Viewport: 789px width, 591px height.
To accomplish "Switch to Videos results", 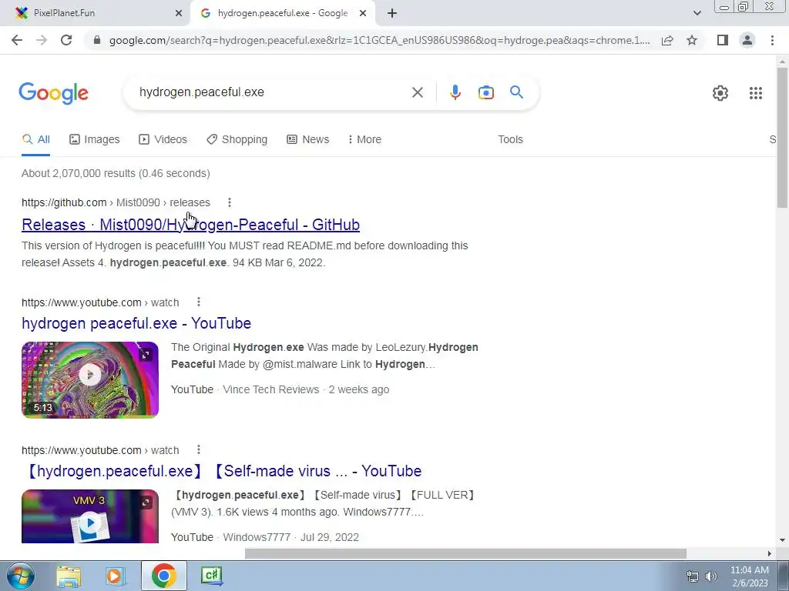I will click(163, 139).
